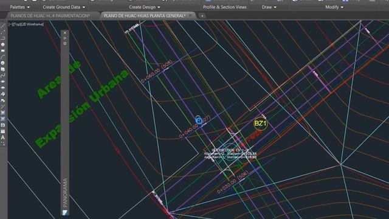Click the 0+060.00 (508) station label
This screenshot has height=219, width=389.
[x=156, y=72]
